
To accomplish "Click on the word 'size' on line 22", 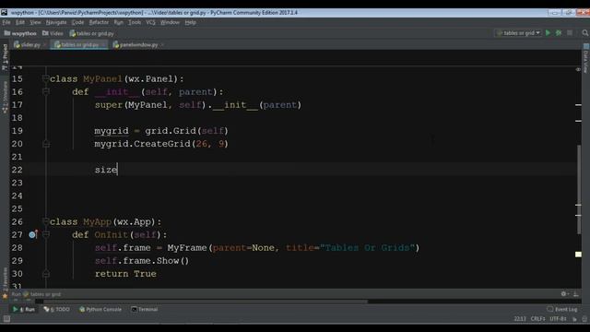I will [106, 170].
